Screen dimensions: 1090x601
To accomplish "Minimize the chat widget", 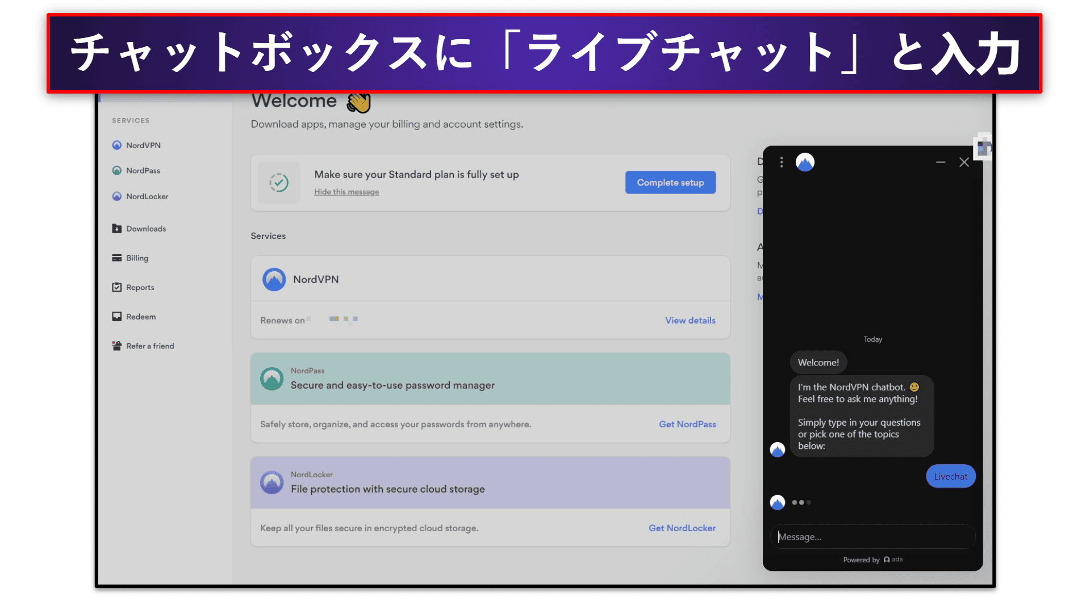I will [x=941, y=162].
